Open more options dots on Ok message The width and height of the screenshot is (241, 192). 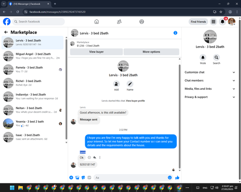[x=100, y=157]
